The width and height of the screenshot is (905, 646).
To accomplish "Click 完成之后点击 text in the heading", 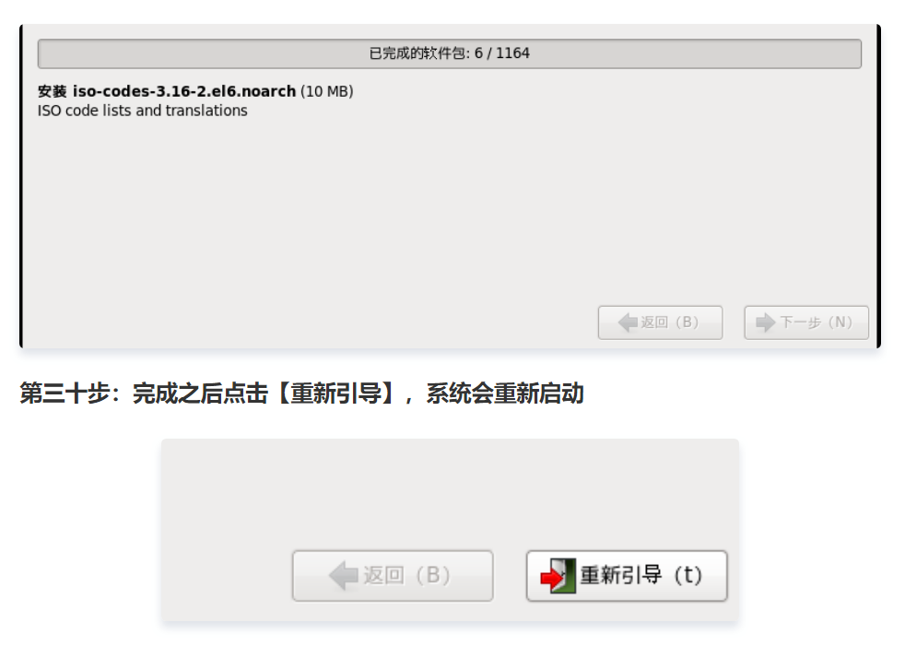I will pos(200,393).
